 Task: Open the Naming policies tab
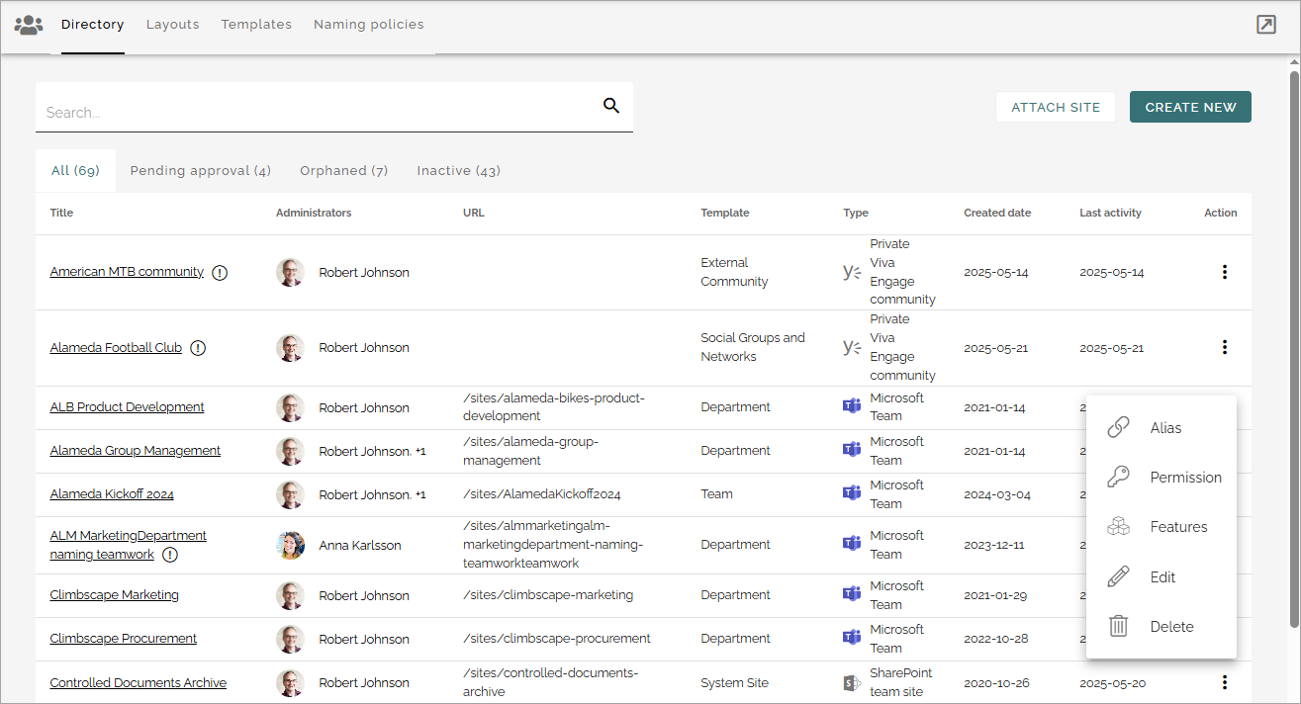pos(369,25)
